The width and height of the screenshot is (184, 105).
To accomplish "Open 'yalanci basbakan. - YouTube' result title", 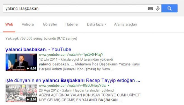I will coord(38,49).
